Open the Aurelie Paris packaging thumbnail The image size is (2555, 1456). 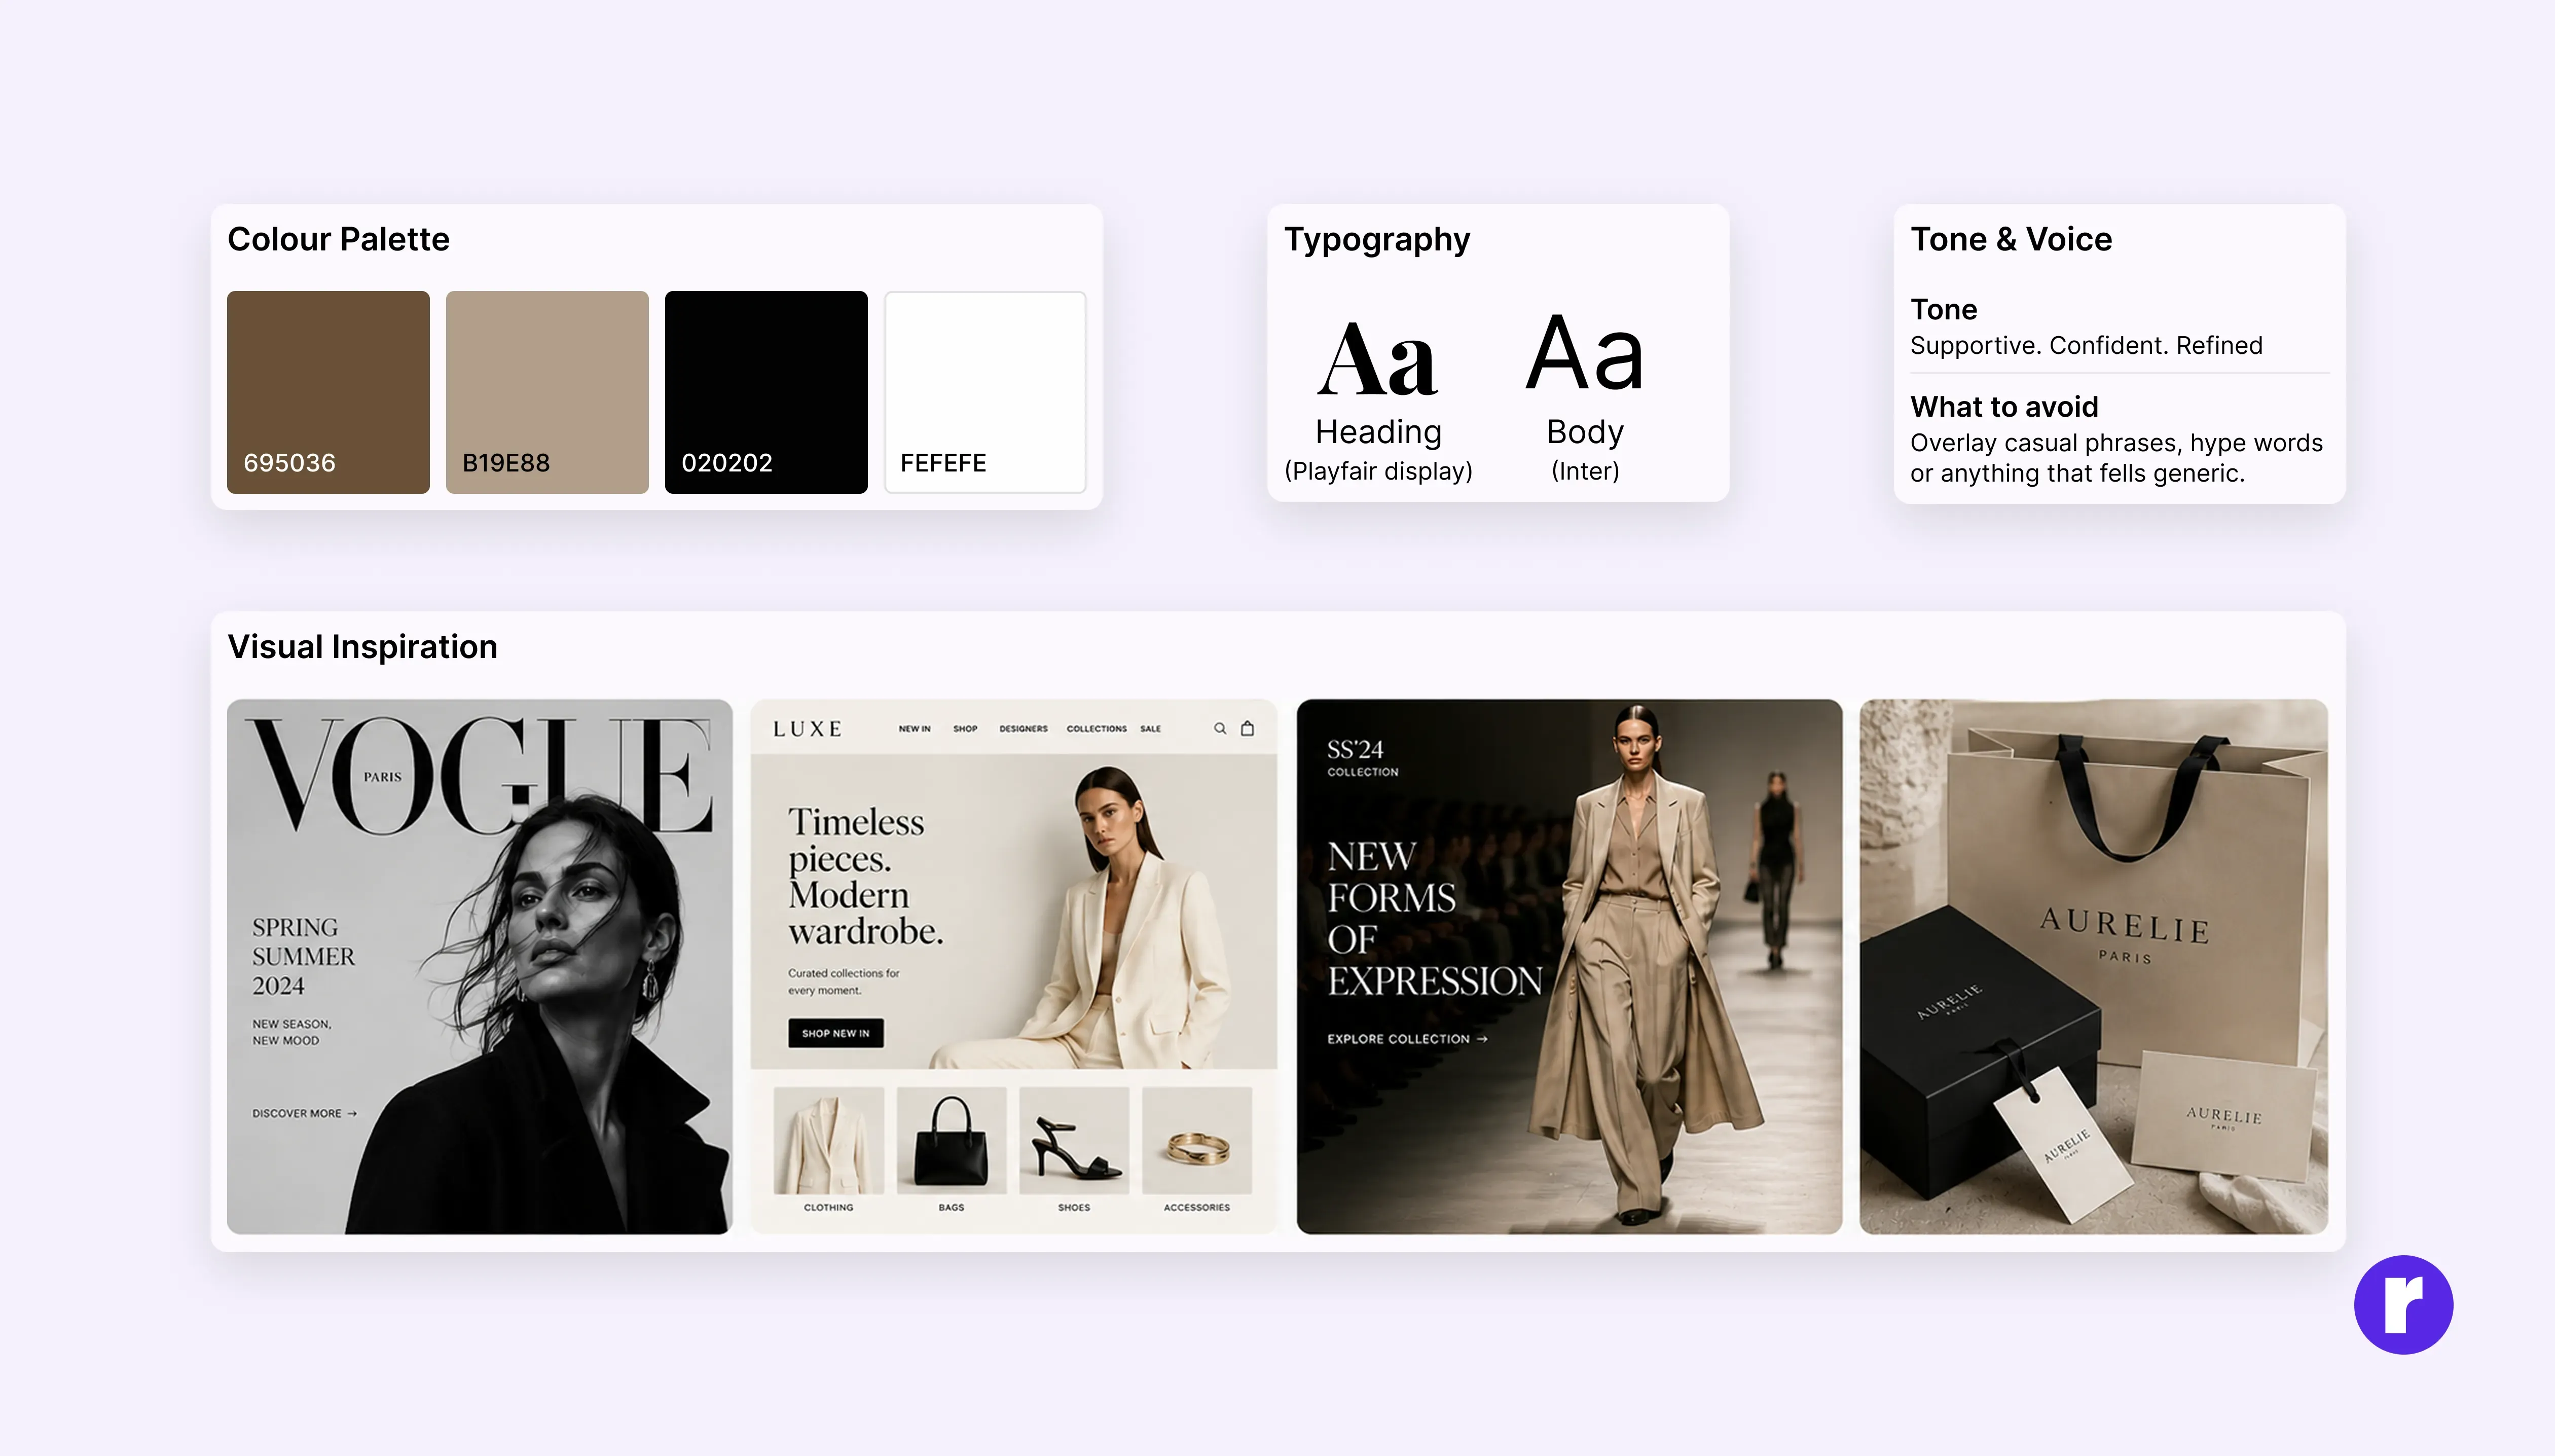[2093, 966]
